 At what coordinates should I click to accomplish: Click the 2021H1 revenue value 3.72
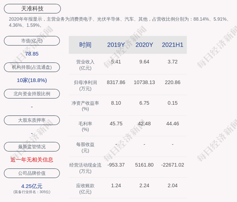(x=173, y=62)
